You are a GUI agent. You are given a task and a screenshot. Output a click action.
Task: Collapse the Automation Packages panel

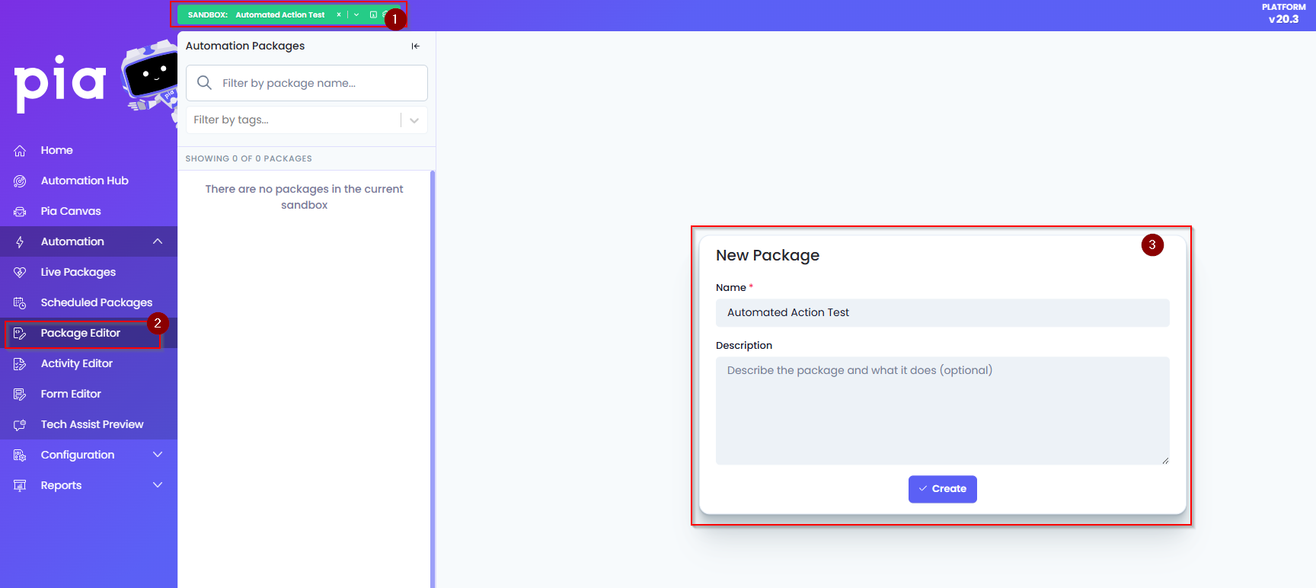pyautogui.click(x=415, y=46)
